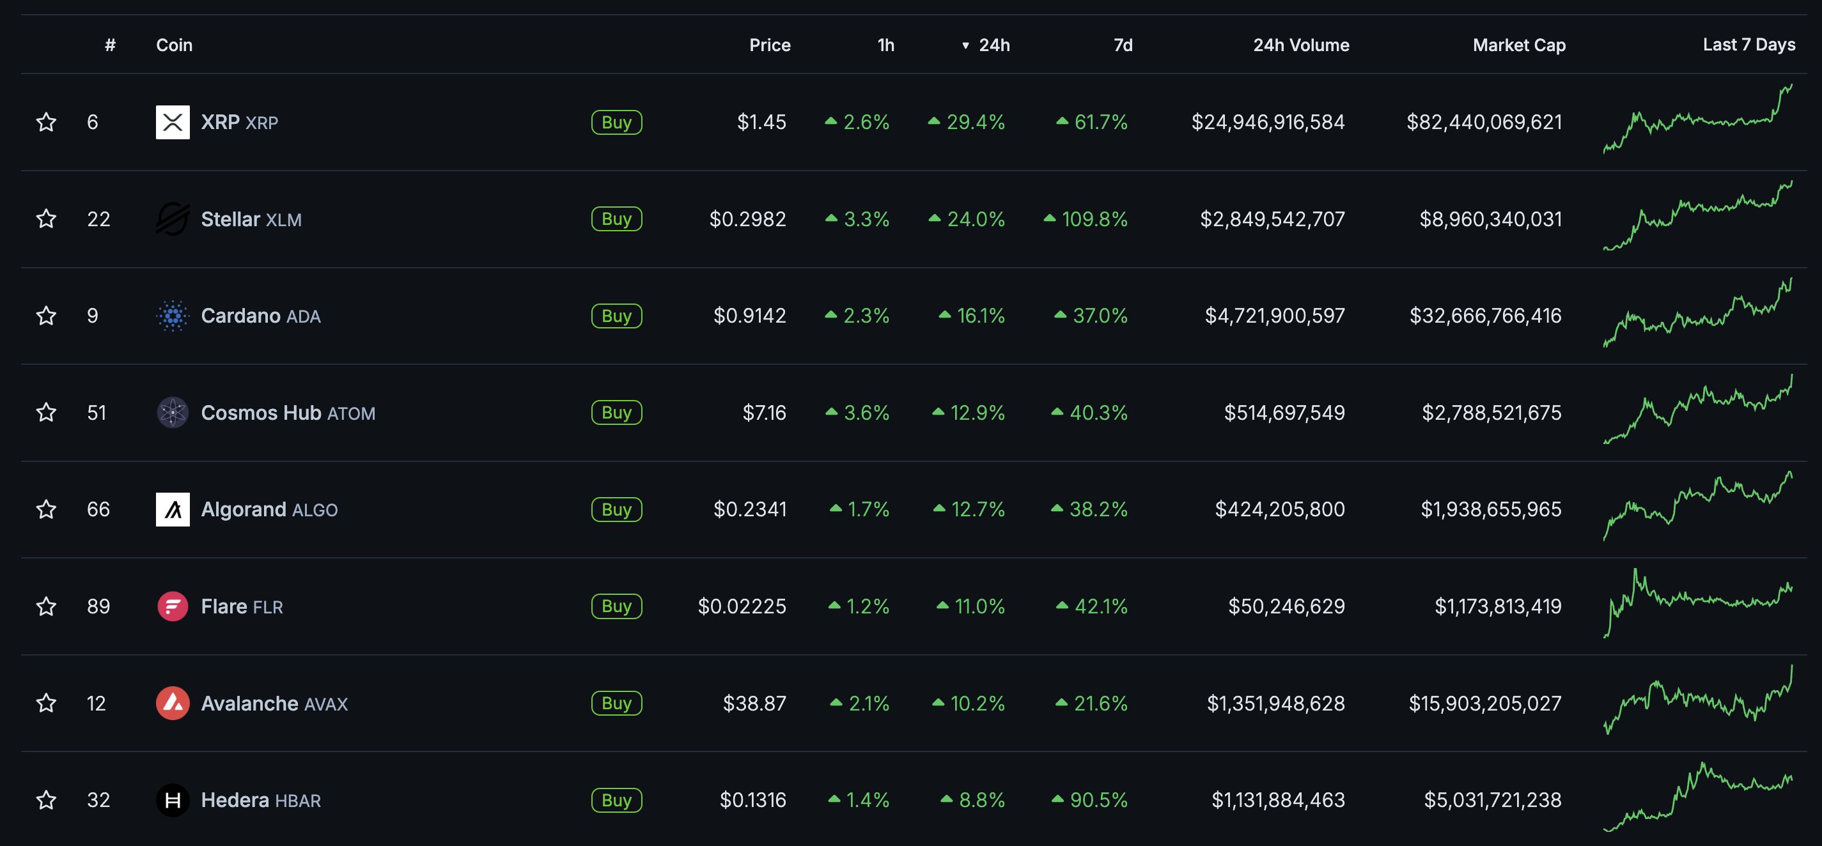Sort by the 24h column header
This screenshot has width=1822, height=846.
(993, 45)
